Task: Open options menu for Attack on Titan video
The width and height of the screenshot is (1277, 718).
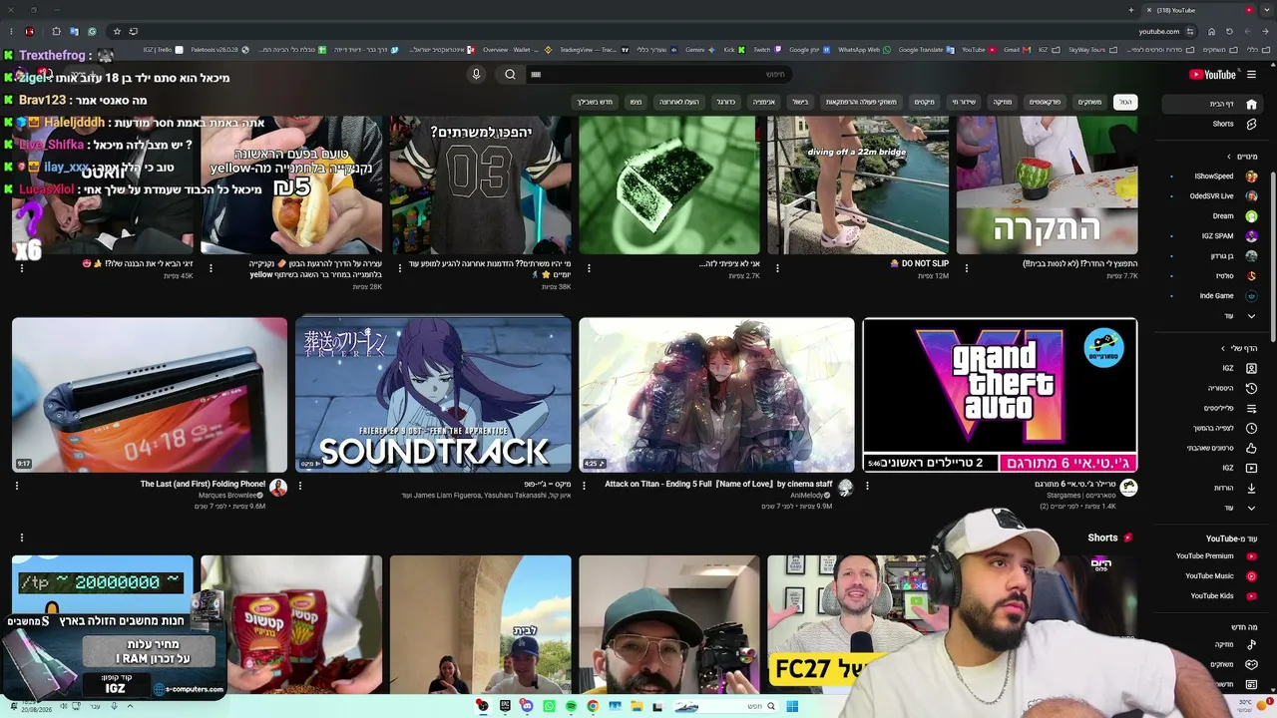Action: point(584,486)
